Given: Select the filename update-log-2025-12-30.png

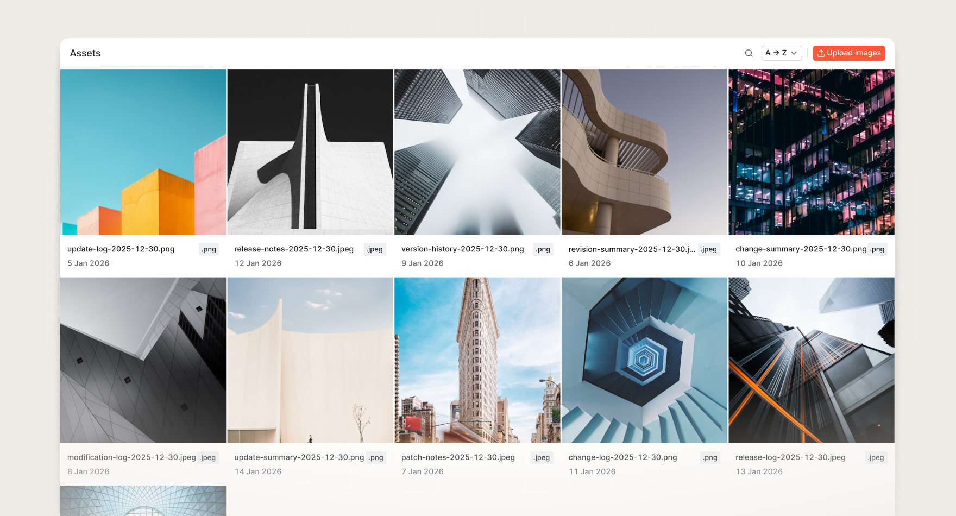Looking at the screenshot, I should point(121,249).
